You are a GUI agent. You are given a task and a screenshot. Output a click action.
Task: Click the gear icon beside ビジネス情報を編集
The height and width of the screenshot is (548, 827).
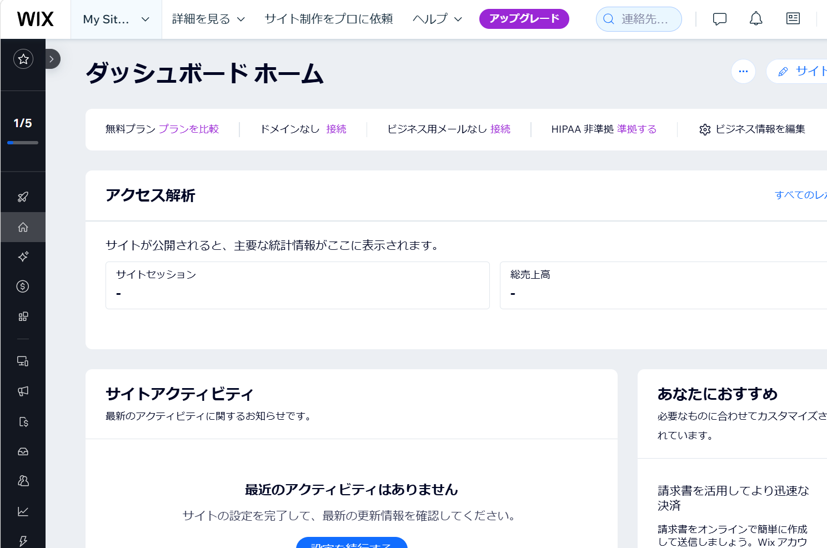(705, 129)
